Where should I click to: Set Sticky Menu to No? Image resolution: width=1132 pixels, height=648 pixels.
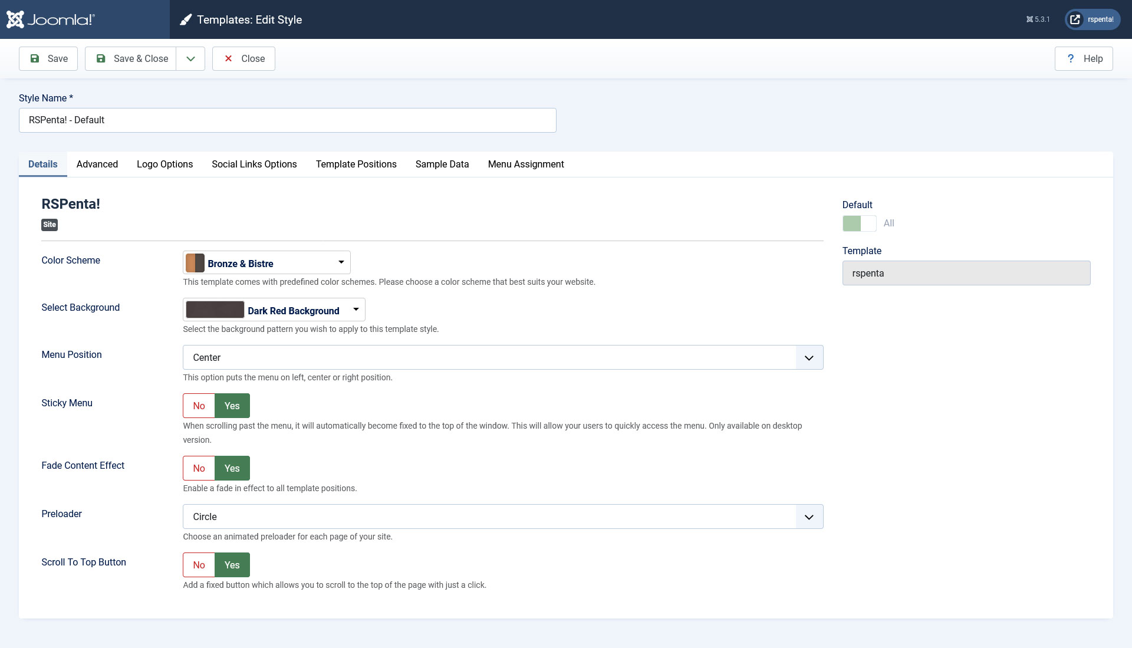199,406
